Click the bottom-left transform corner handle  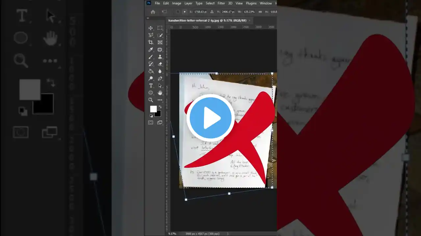coord(186,200)
